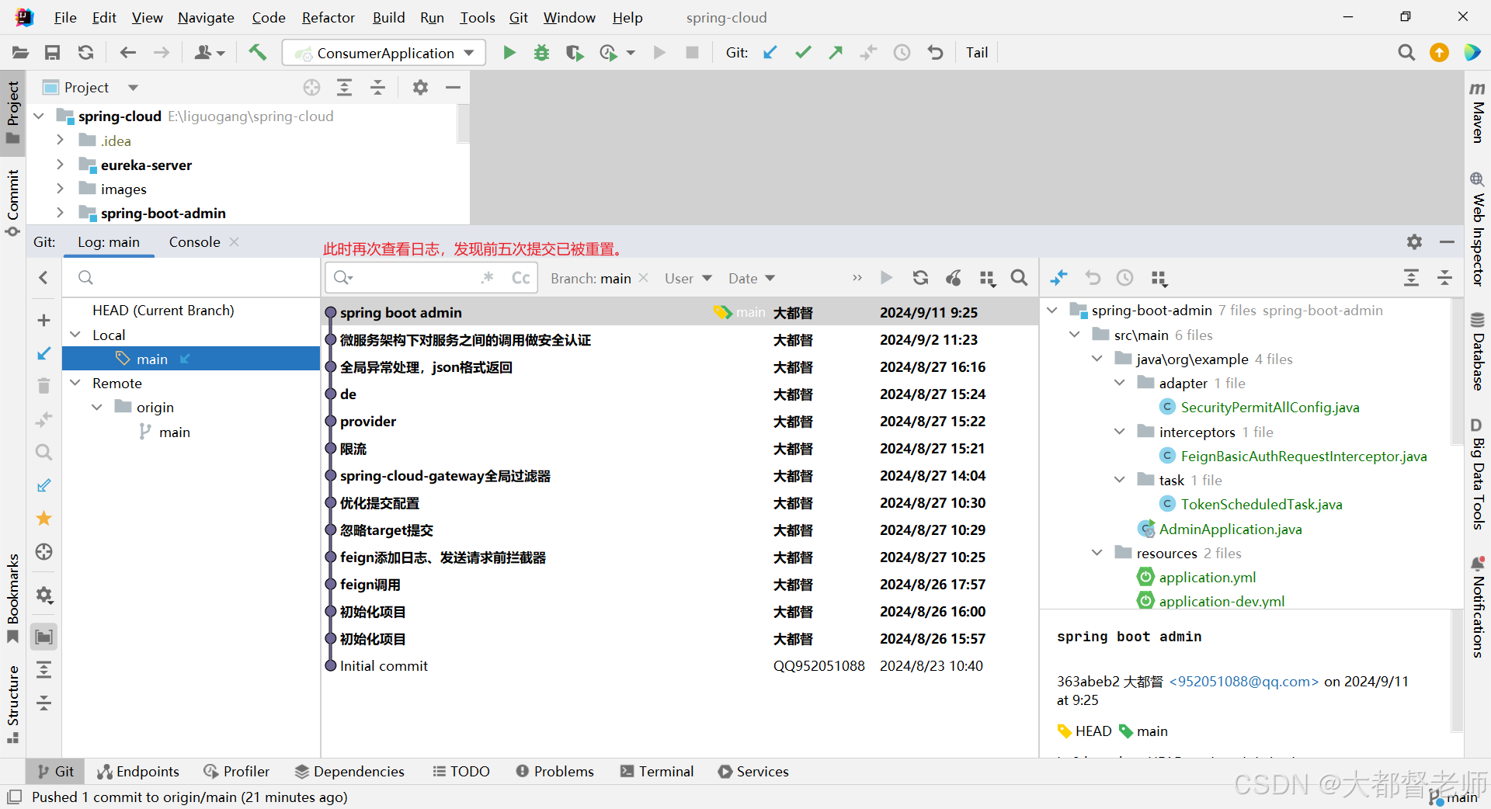Click the orange IDE update icon
1491x809 pixels.
pyautogui.click(x=1439, y=53)
